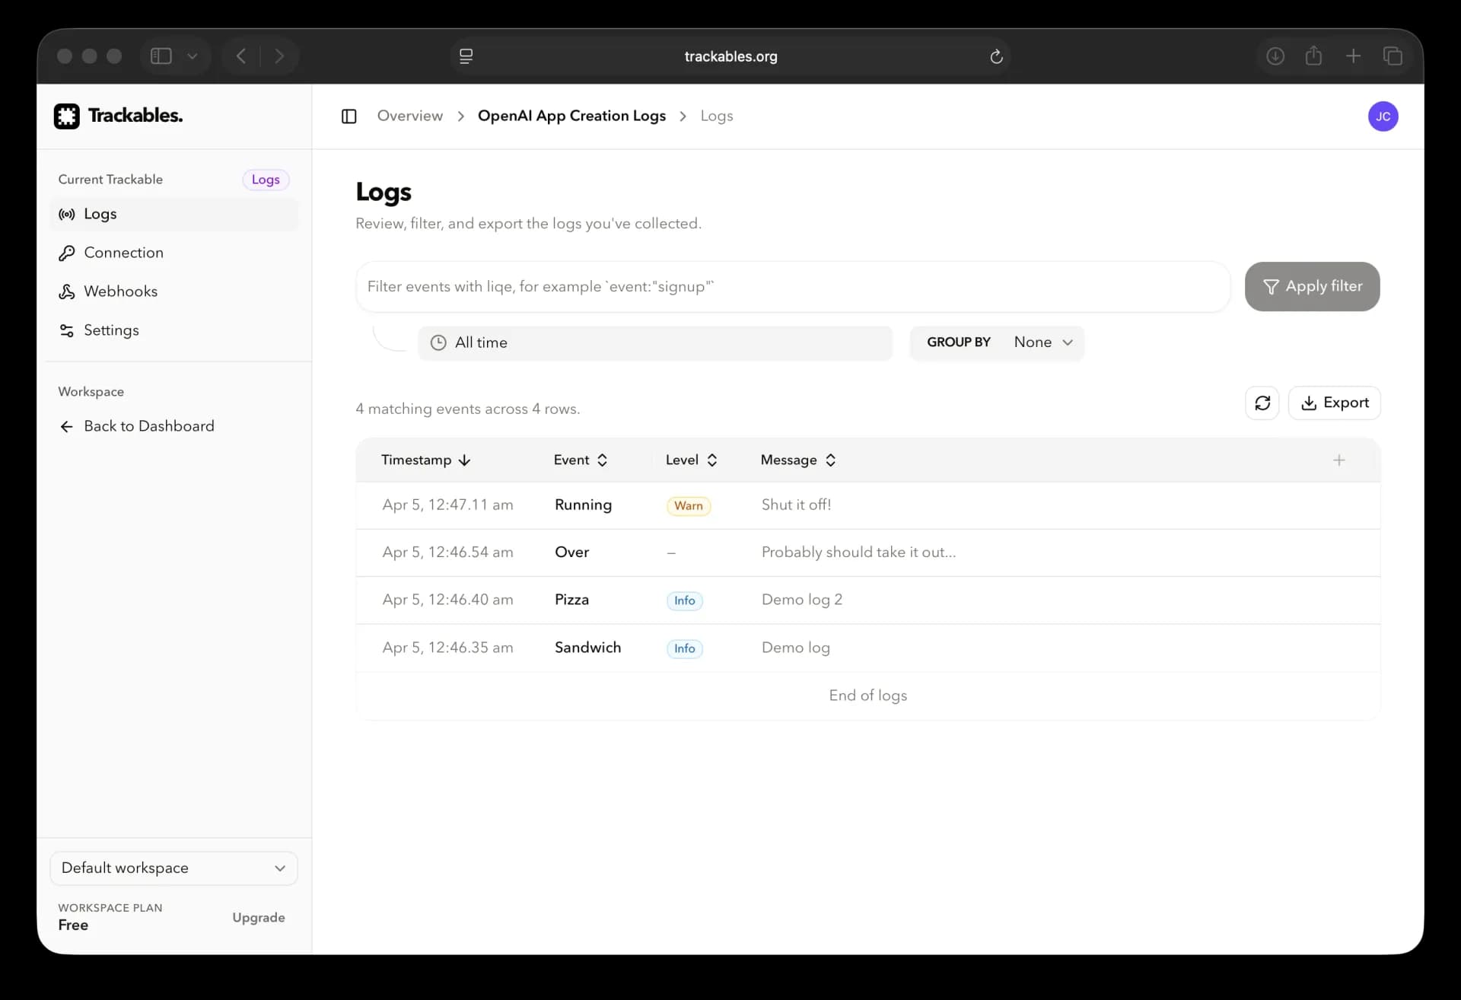Expand the Default workspace selector
Viewport: 1461px width, 1000px height.
click(173, 868)
